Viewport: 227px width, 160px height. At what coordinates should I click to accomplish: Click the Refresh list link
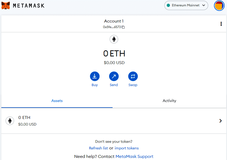98,148
